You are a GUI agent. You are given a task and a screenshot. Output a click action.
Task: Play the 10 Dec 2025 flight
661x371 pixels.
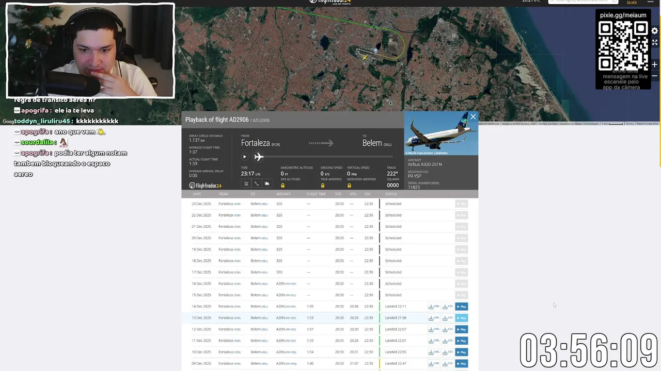pos(462,352)
